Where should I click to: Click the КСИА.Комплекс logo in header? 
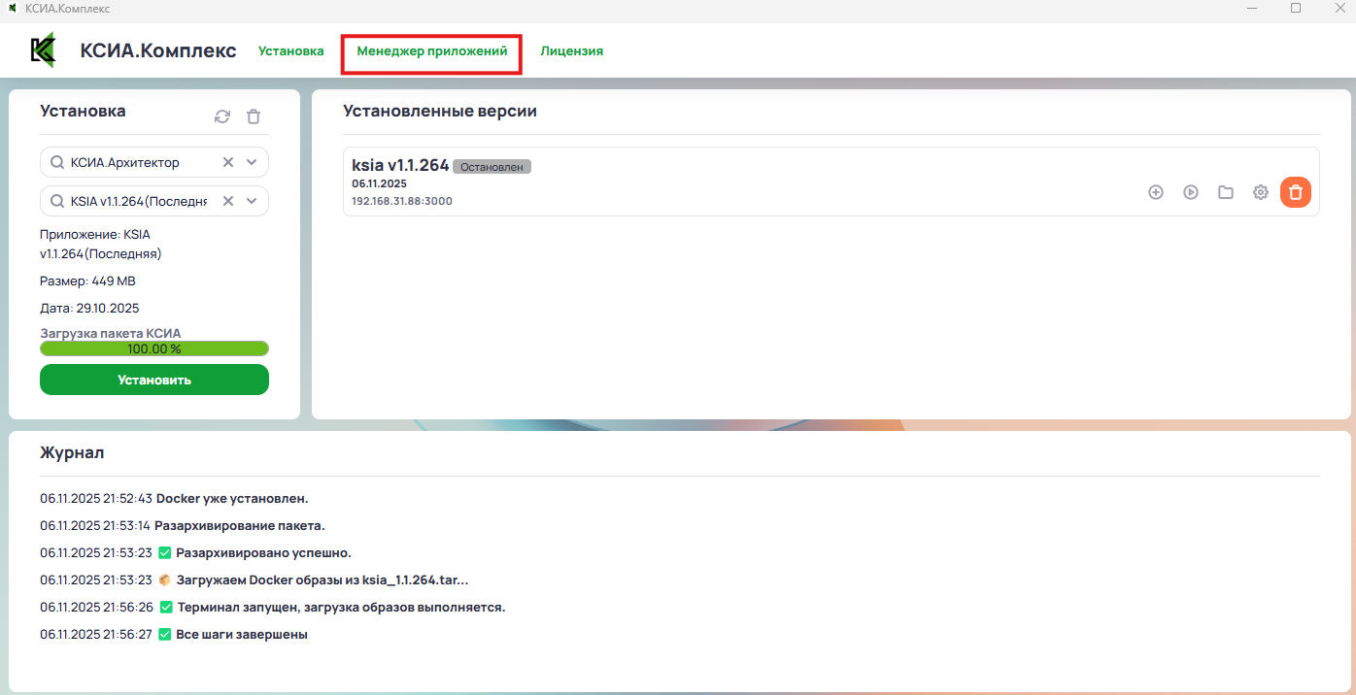pos(43,50)
